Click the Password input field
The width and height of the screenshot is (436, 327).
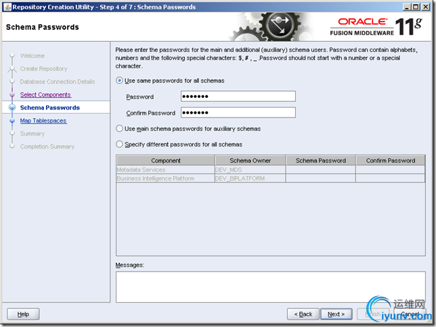(238, 97)
